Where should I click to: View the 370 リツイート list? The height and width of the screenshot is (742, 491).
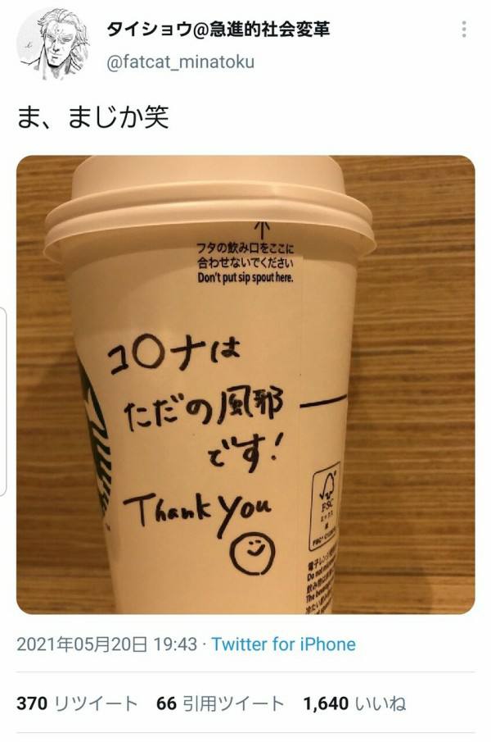(x=77, y=703)
